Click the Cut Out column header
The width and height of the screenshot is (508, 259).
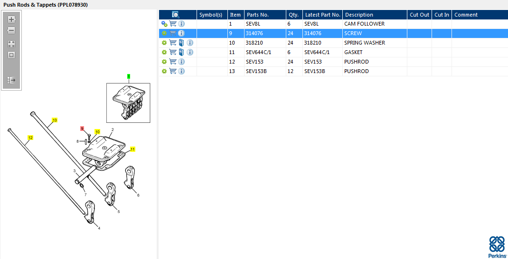[x=419, y=15]
